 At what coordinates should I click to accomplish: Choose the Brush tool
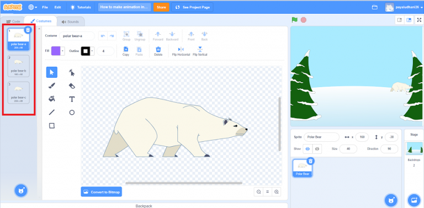click(x=52, y=86)
